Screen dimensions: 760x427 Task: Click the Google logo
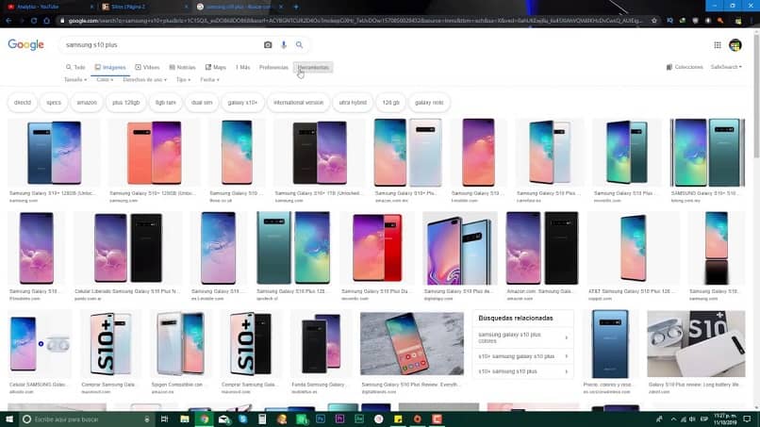coord(25,44)
